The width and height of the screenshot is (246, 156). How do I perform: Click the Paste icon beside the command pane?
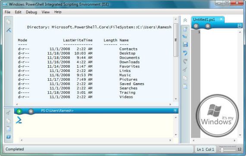9,129
